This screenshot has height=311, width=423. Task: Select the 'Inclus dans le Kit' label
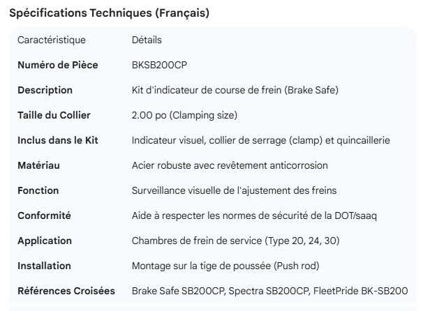click(57, 140)
